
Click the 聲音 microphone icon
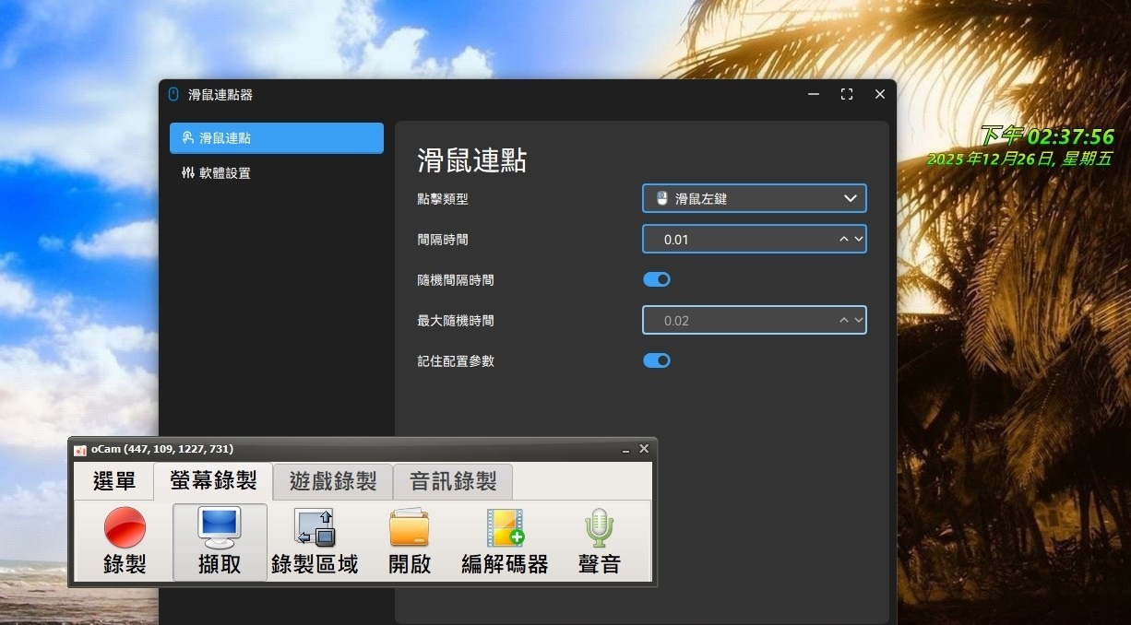599,527
